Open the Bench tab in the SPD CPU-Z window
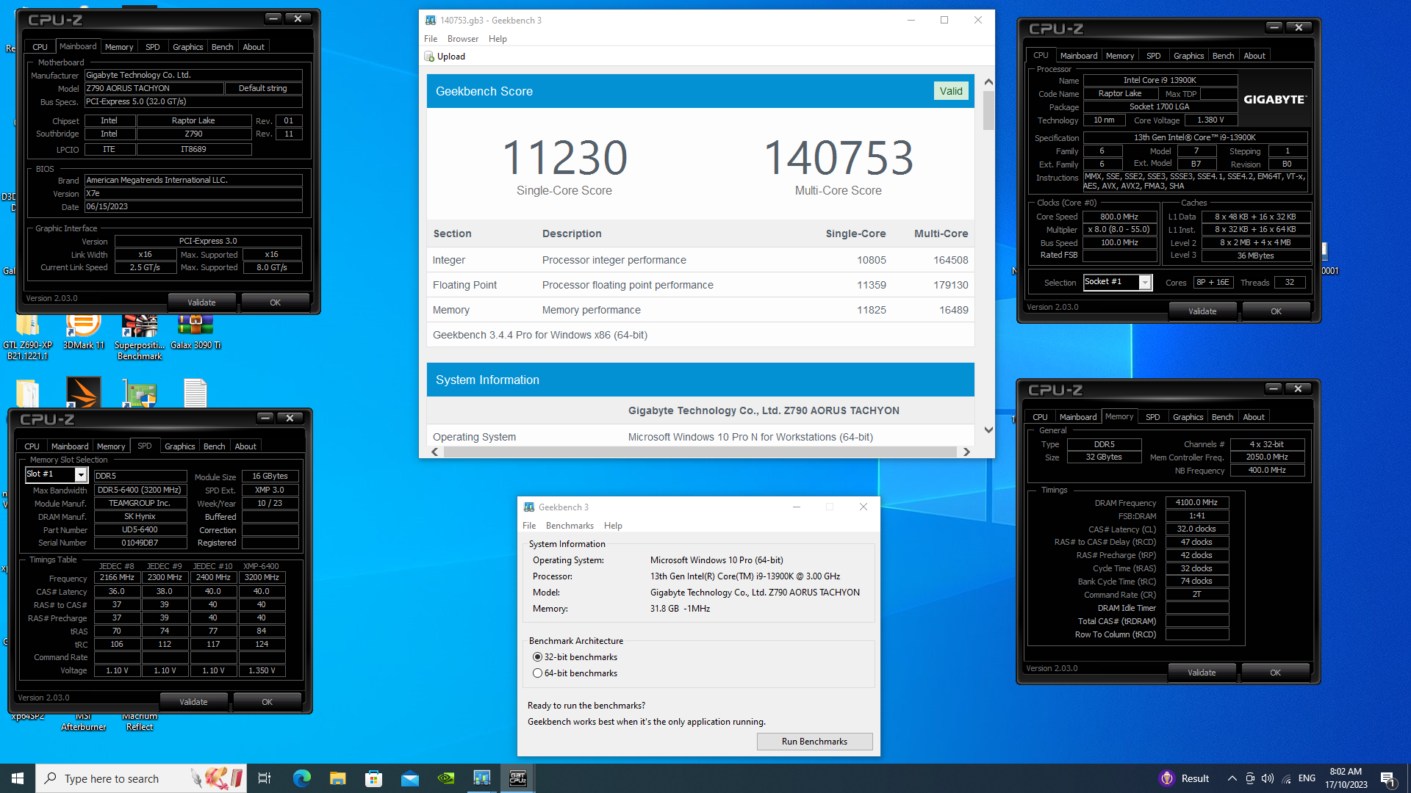The image size is (1411, 793). 214,446
